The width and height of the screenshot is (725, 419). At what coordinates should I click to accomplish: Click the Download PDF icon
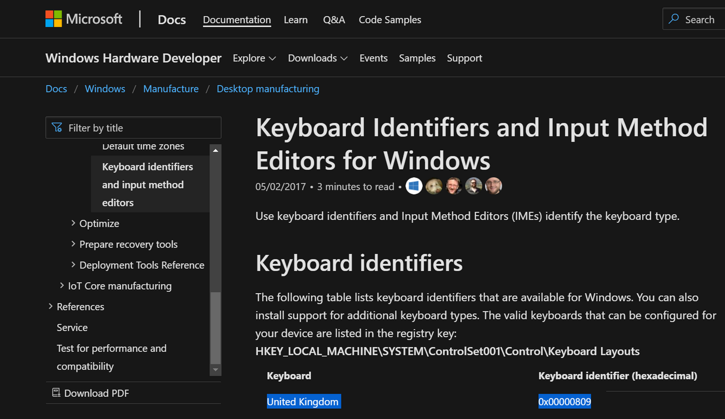click(x=56, y=393)
